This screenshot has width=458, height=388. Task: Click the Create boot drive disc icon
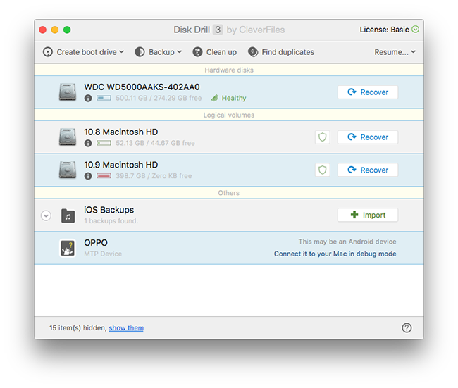tap(48, 52)
